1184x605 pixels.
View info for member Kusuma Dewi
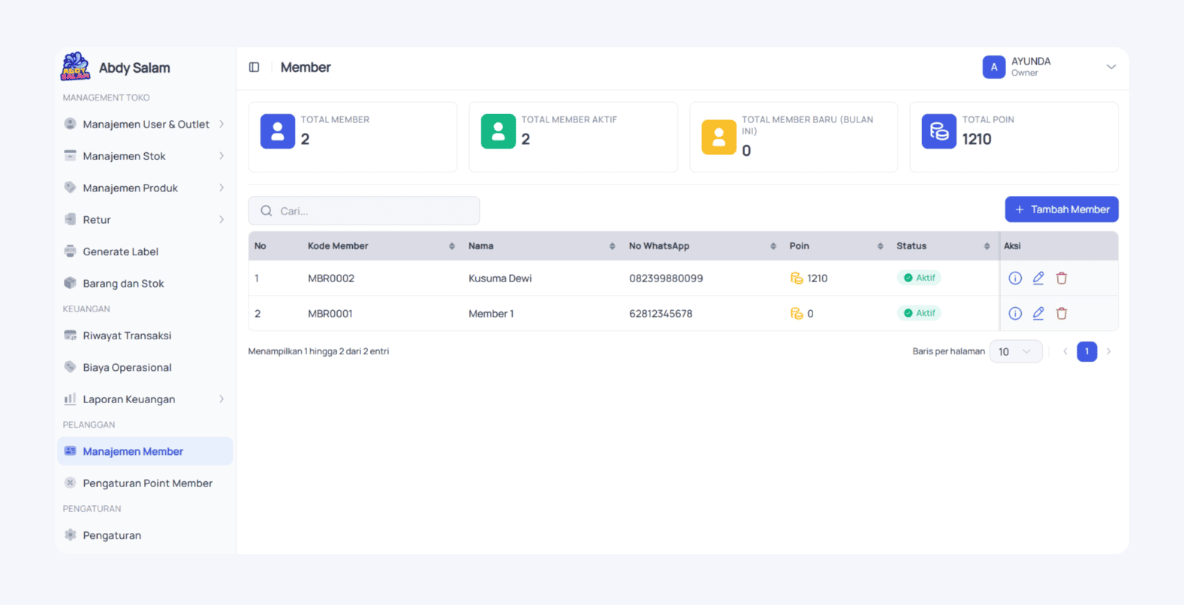pos(1015,278)
